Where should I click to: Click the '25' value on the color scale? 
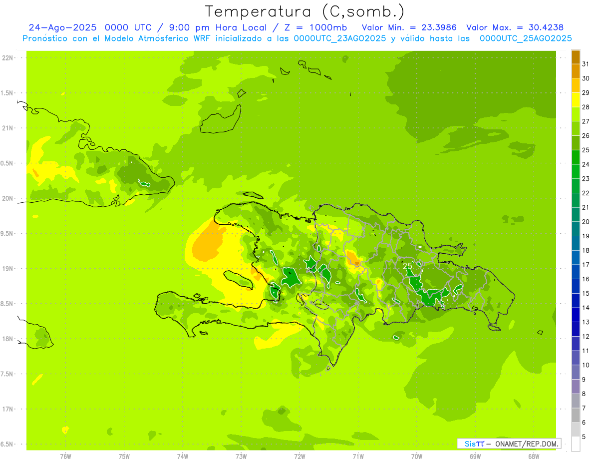[586, 150]
